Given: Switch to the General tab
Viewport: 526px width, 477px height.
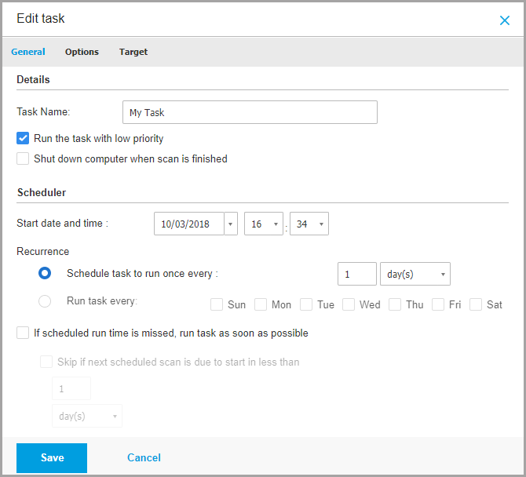Looking at the screenshot, I should (28, 52).
